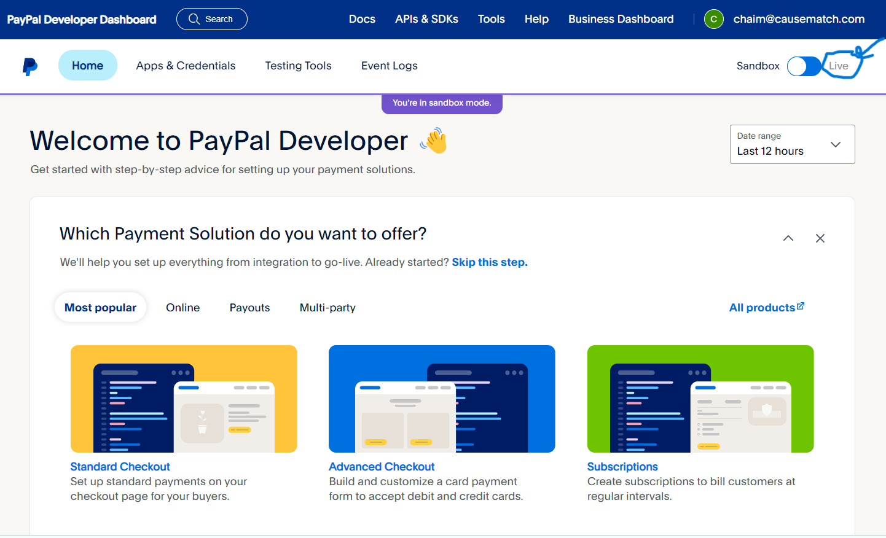Screen dimensions: 886x538
Task: Click the Live mode label
Action: point(838,66)
